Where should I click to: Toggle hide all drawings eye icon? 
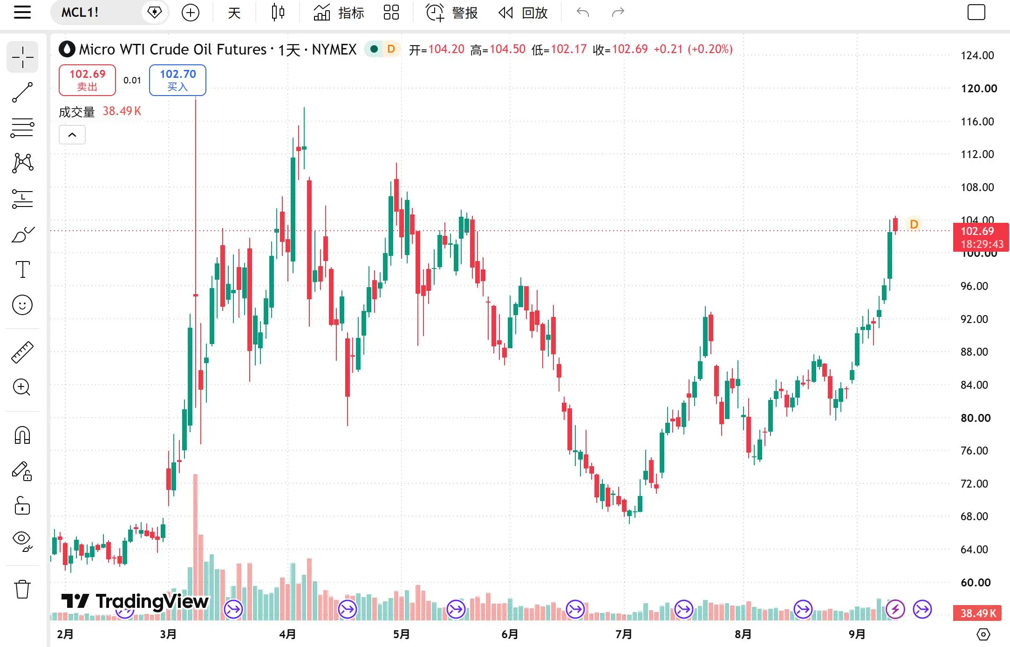[22, 541]
